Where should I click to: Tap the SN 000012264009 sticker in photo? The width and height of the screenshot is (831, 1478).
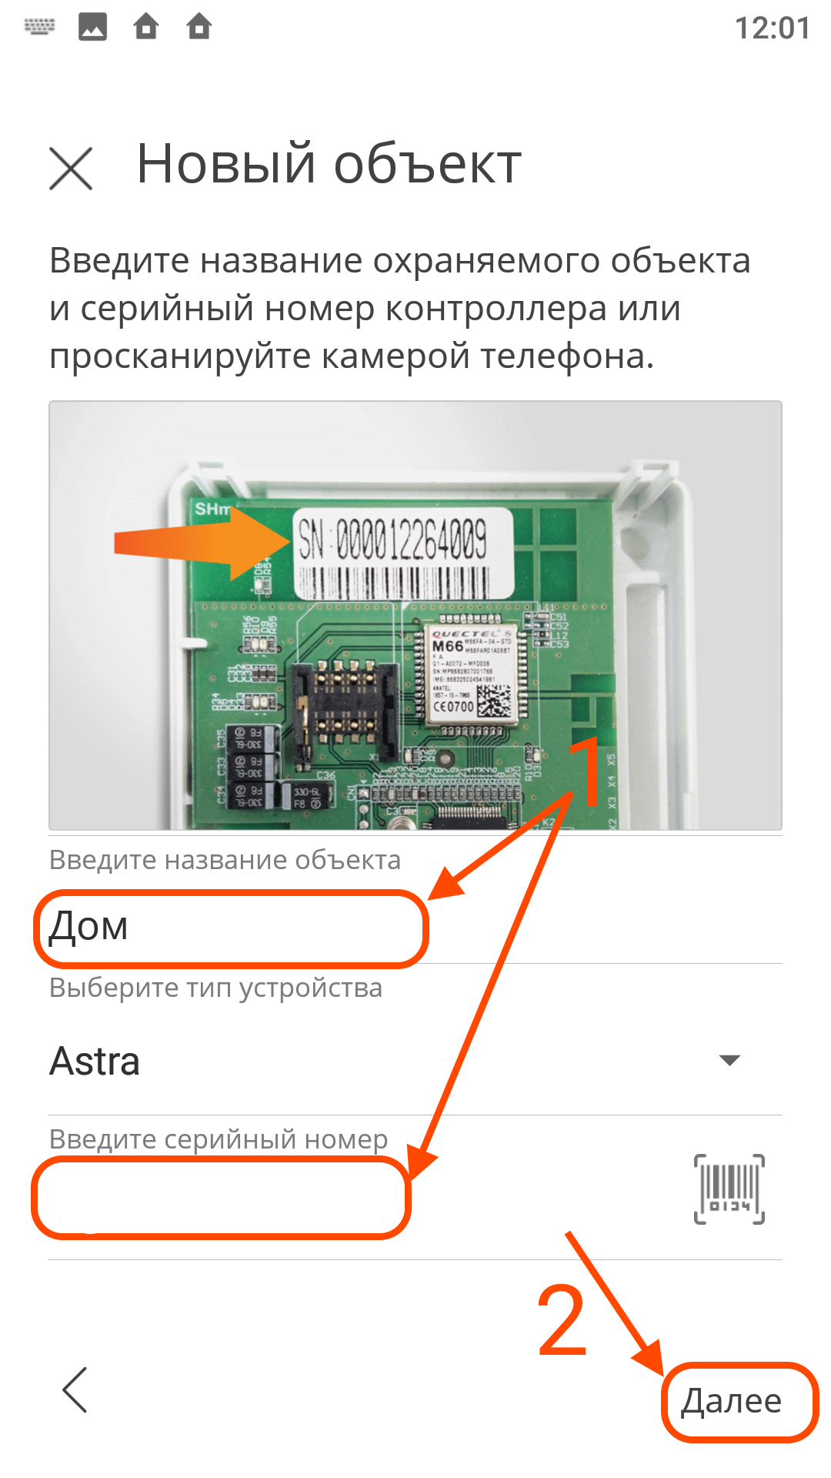(404, 553)
